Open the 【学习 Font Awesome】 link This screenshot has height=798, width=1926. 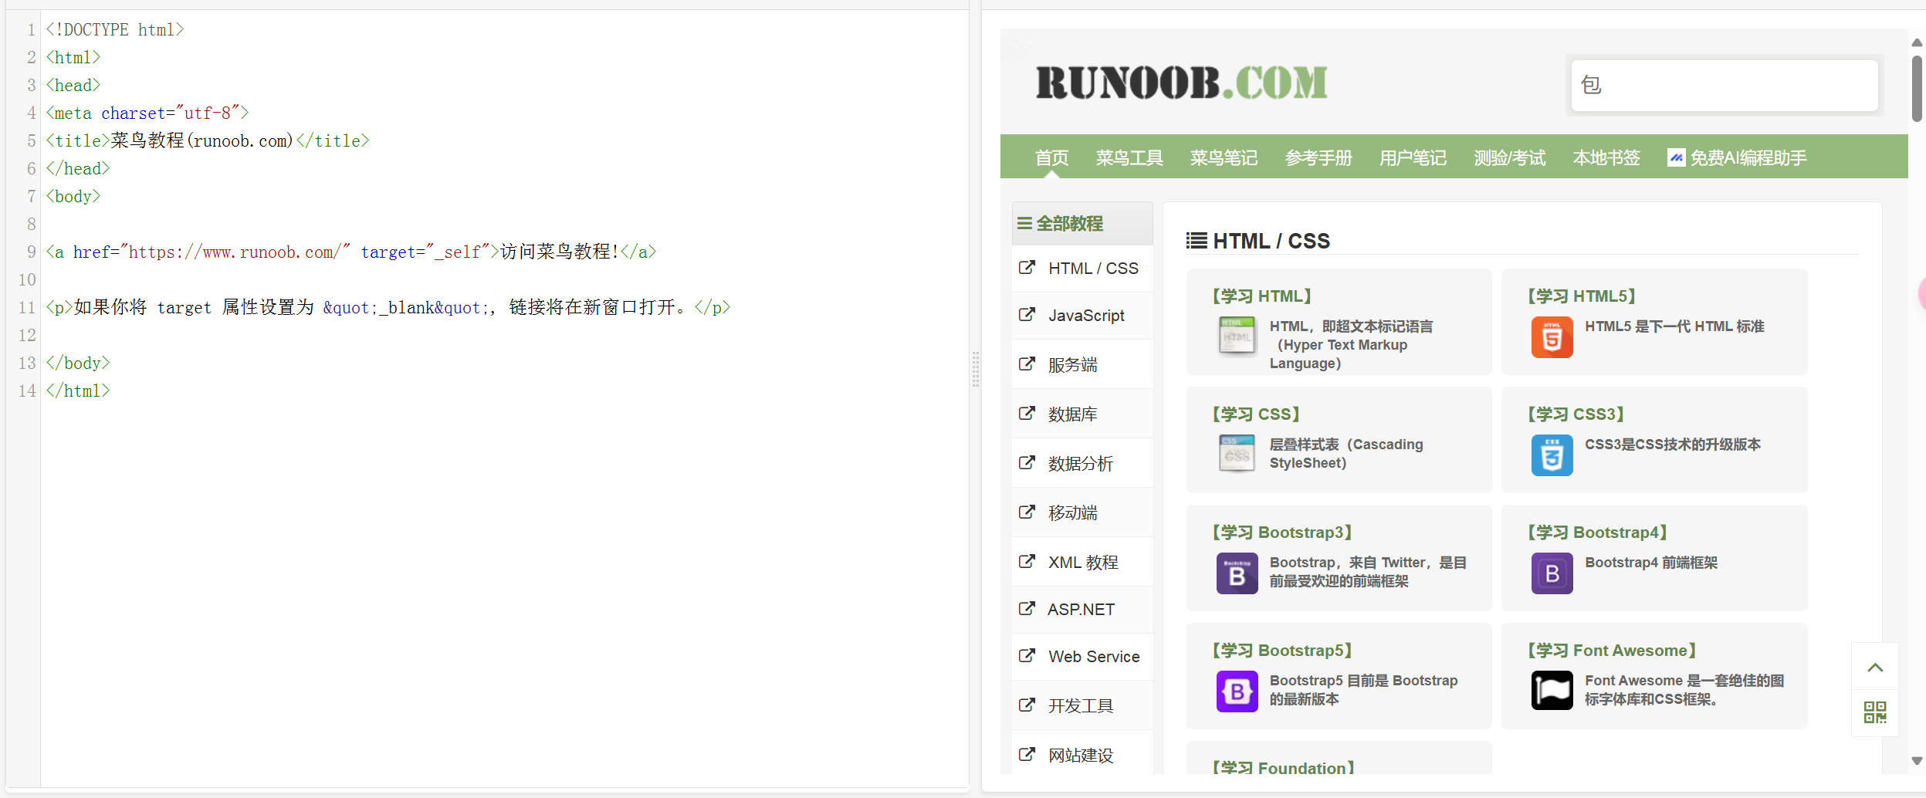(x=1611, y=650)
